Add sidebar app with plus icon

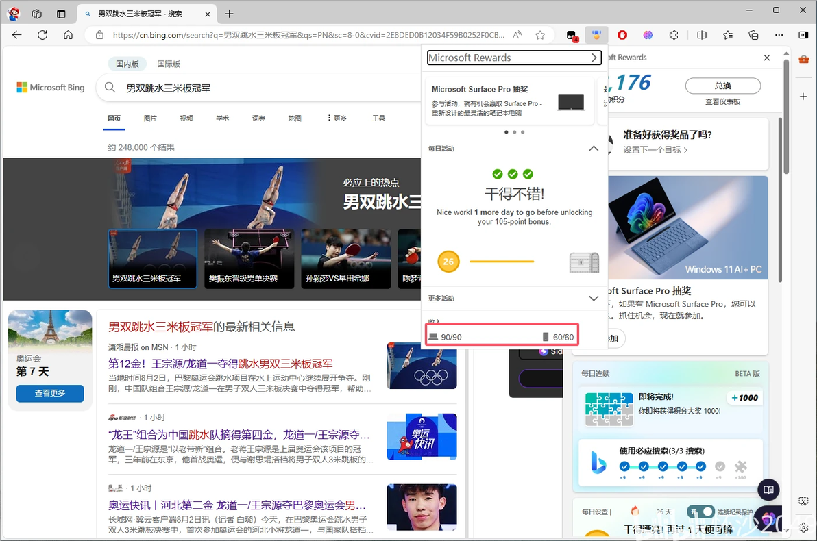click(803, 97)
